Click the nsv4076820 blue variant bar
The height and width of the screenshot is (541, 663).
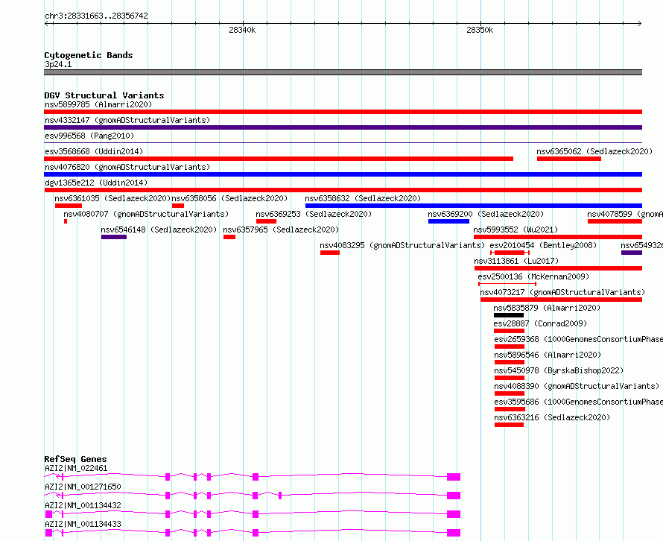point(343,174)
